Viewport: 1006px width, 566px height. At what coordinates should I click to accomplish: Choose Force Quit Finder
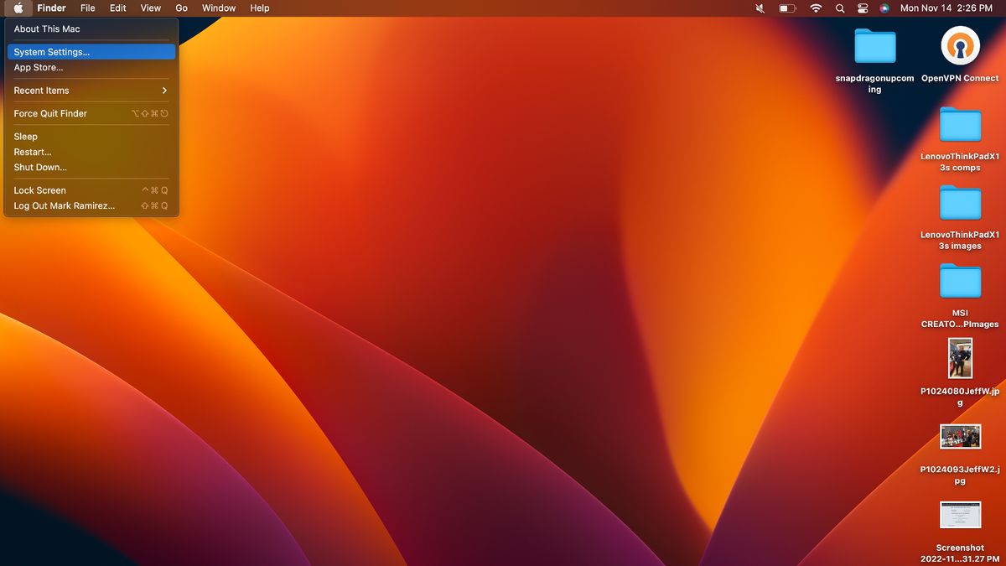point(50,113)
